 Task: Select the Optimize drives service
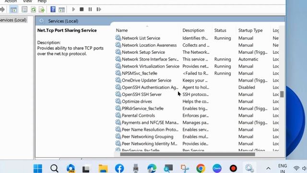click(197, 101)
